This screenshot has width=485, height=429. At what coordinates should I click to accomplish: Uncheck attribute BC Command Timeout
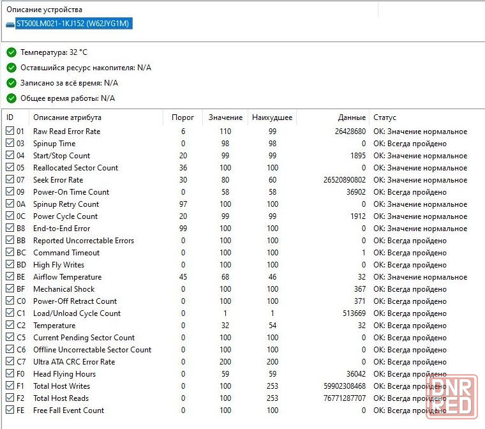pyautogui.click(x=10, y=252)
